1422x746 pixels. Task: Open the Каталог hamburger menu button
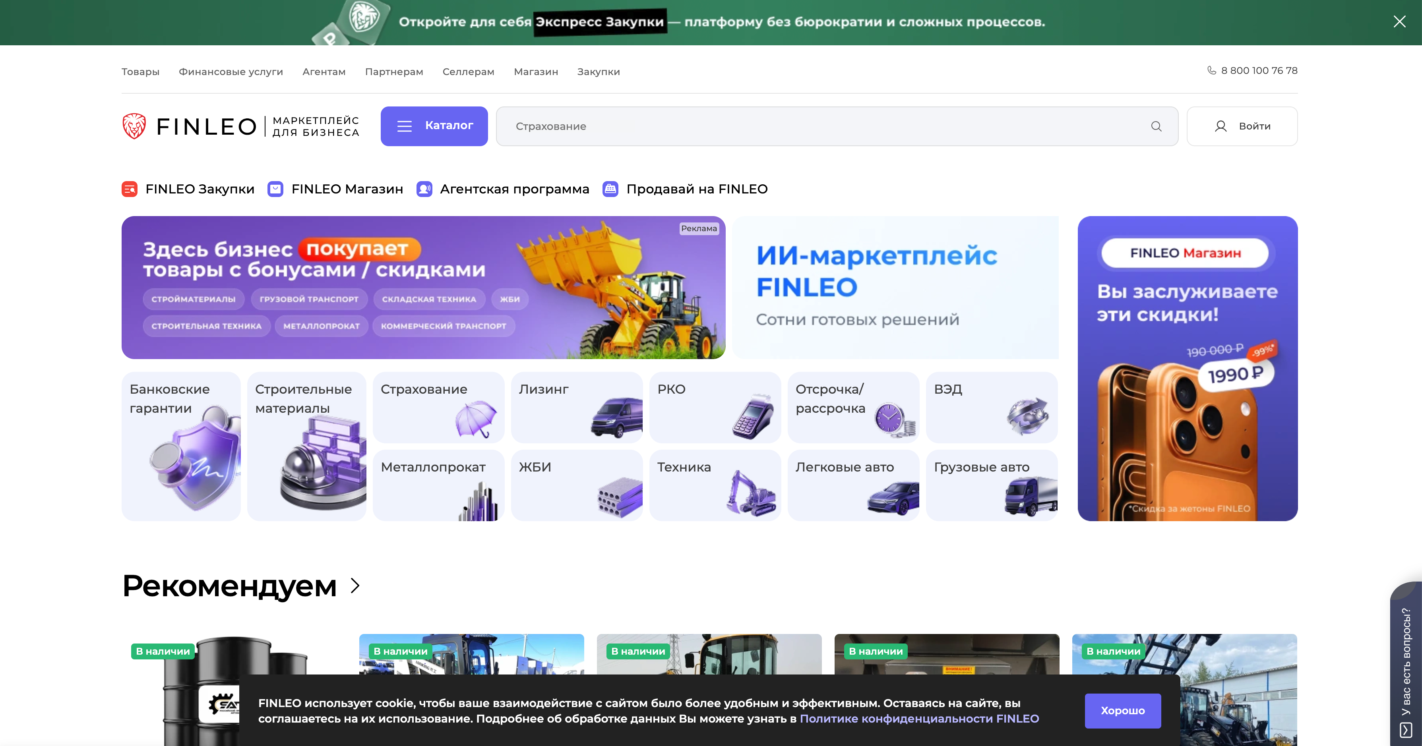click(x=434, y=126)
